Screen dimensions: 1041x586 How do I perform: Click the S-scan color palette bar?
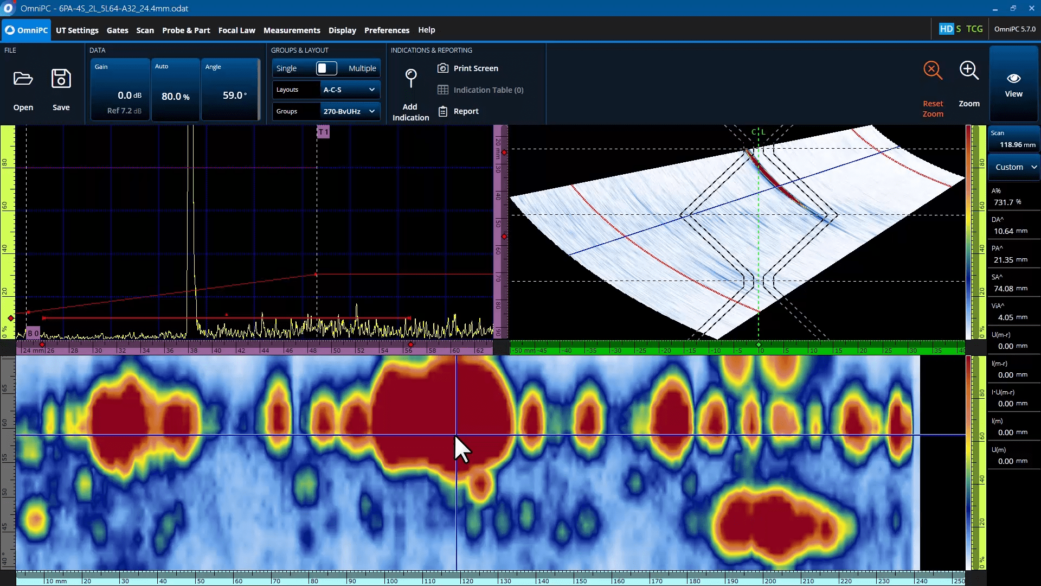pyautogui.click(x=968, y=232)
